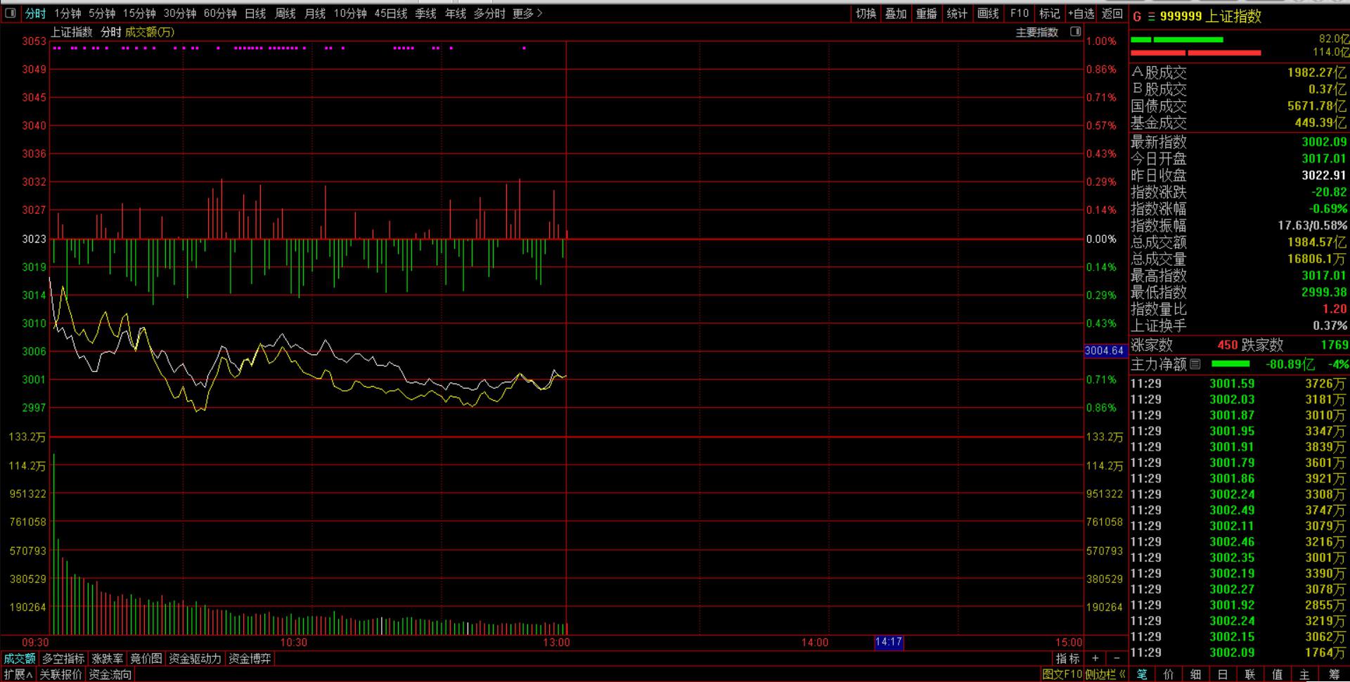The width and height of the screenshot is (1350, 682).
Task: Select the 竞价图 indicator tab
Action: pyautogui.click(x=146, y=659)
